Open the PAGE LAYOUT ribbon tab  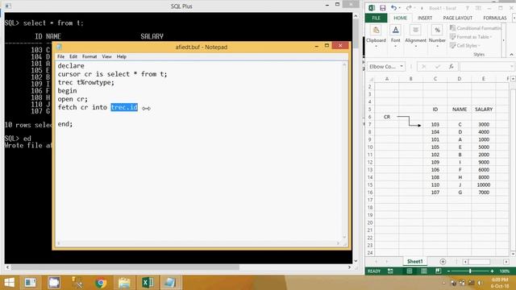click(x=457, y=18)
